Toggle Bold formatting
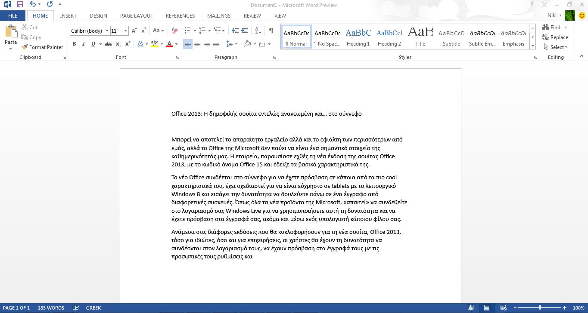Screen dimensions: 588x313 pos(74,44)
